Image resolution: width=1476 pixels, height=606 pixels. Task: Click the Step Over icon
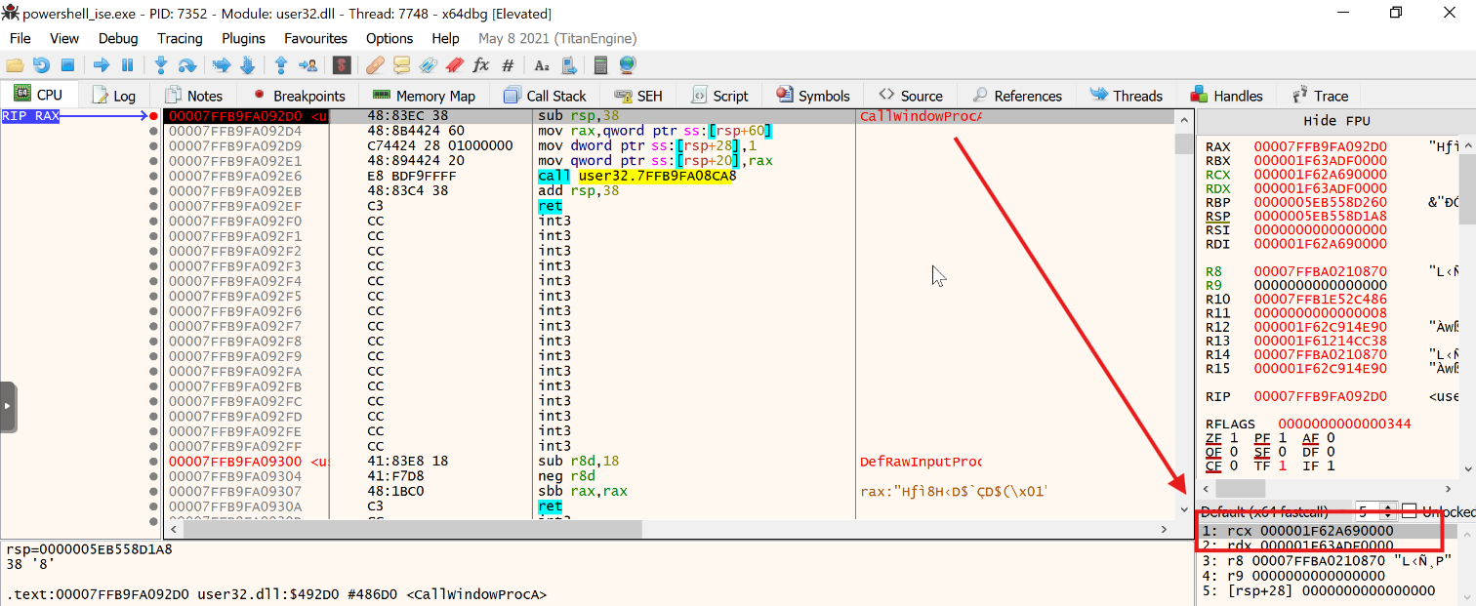(x=186, y=65)
